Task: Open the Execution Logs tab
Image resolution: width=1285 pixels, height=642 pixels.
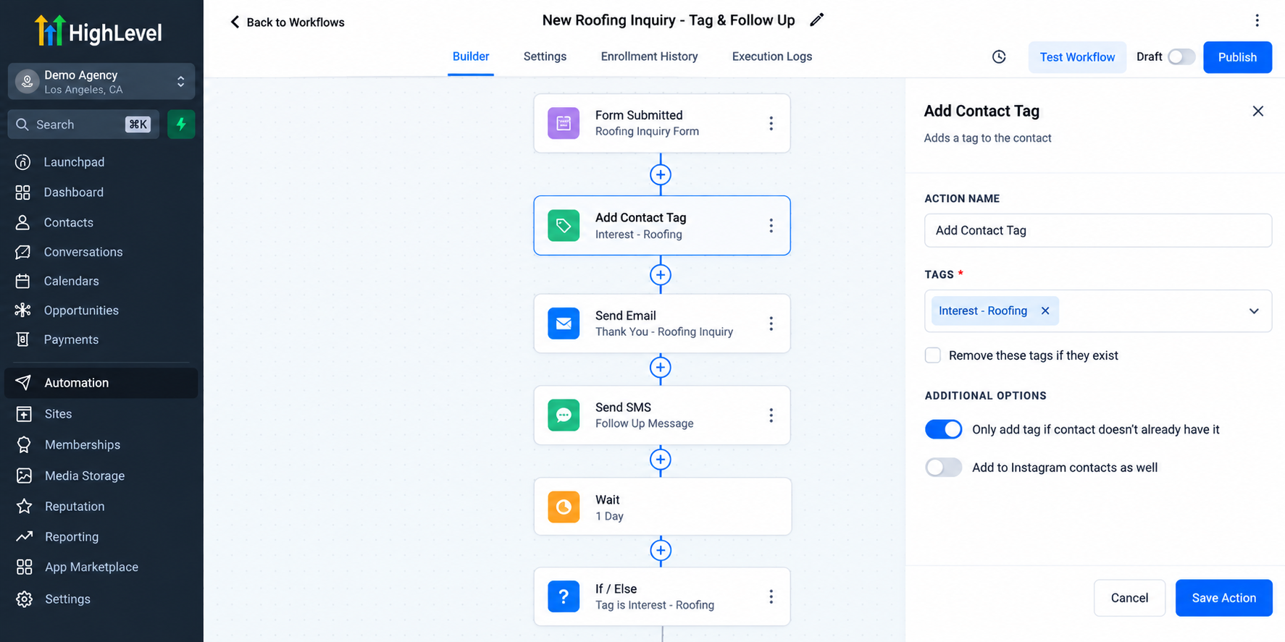Action: pos(772,56)
